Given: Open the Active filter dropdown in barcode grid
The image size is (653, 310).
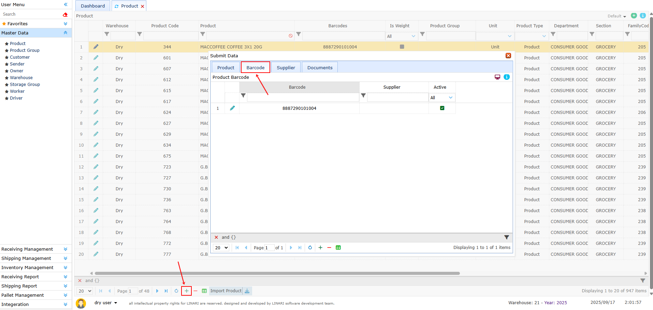Looking at the screenshot, I should [x=442, y=98].
